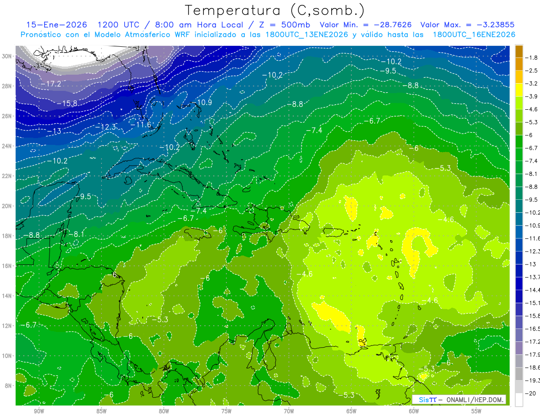Click the title "Temperatura (C,somb.)"

point(274,10)
